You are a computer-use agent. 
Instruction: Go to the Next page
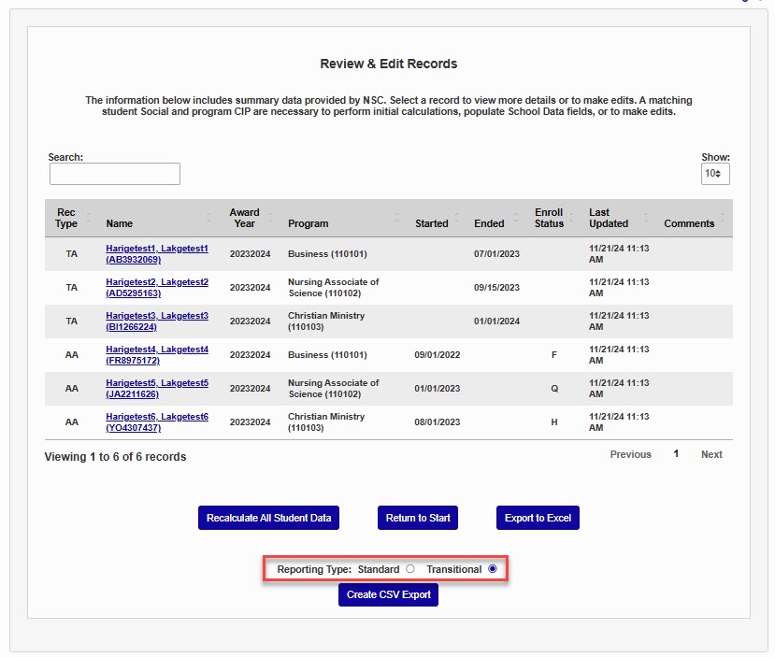[x=711, y=454]
